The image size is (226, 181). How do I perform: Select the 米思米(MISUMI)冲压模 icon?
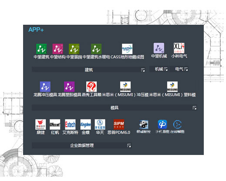tap(125, 87)
